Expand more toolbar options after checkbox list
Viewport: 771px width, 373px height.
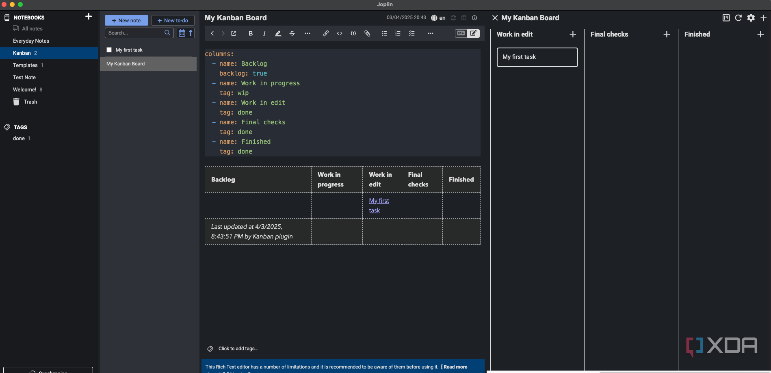[x=431, y=34]
